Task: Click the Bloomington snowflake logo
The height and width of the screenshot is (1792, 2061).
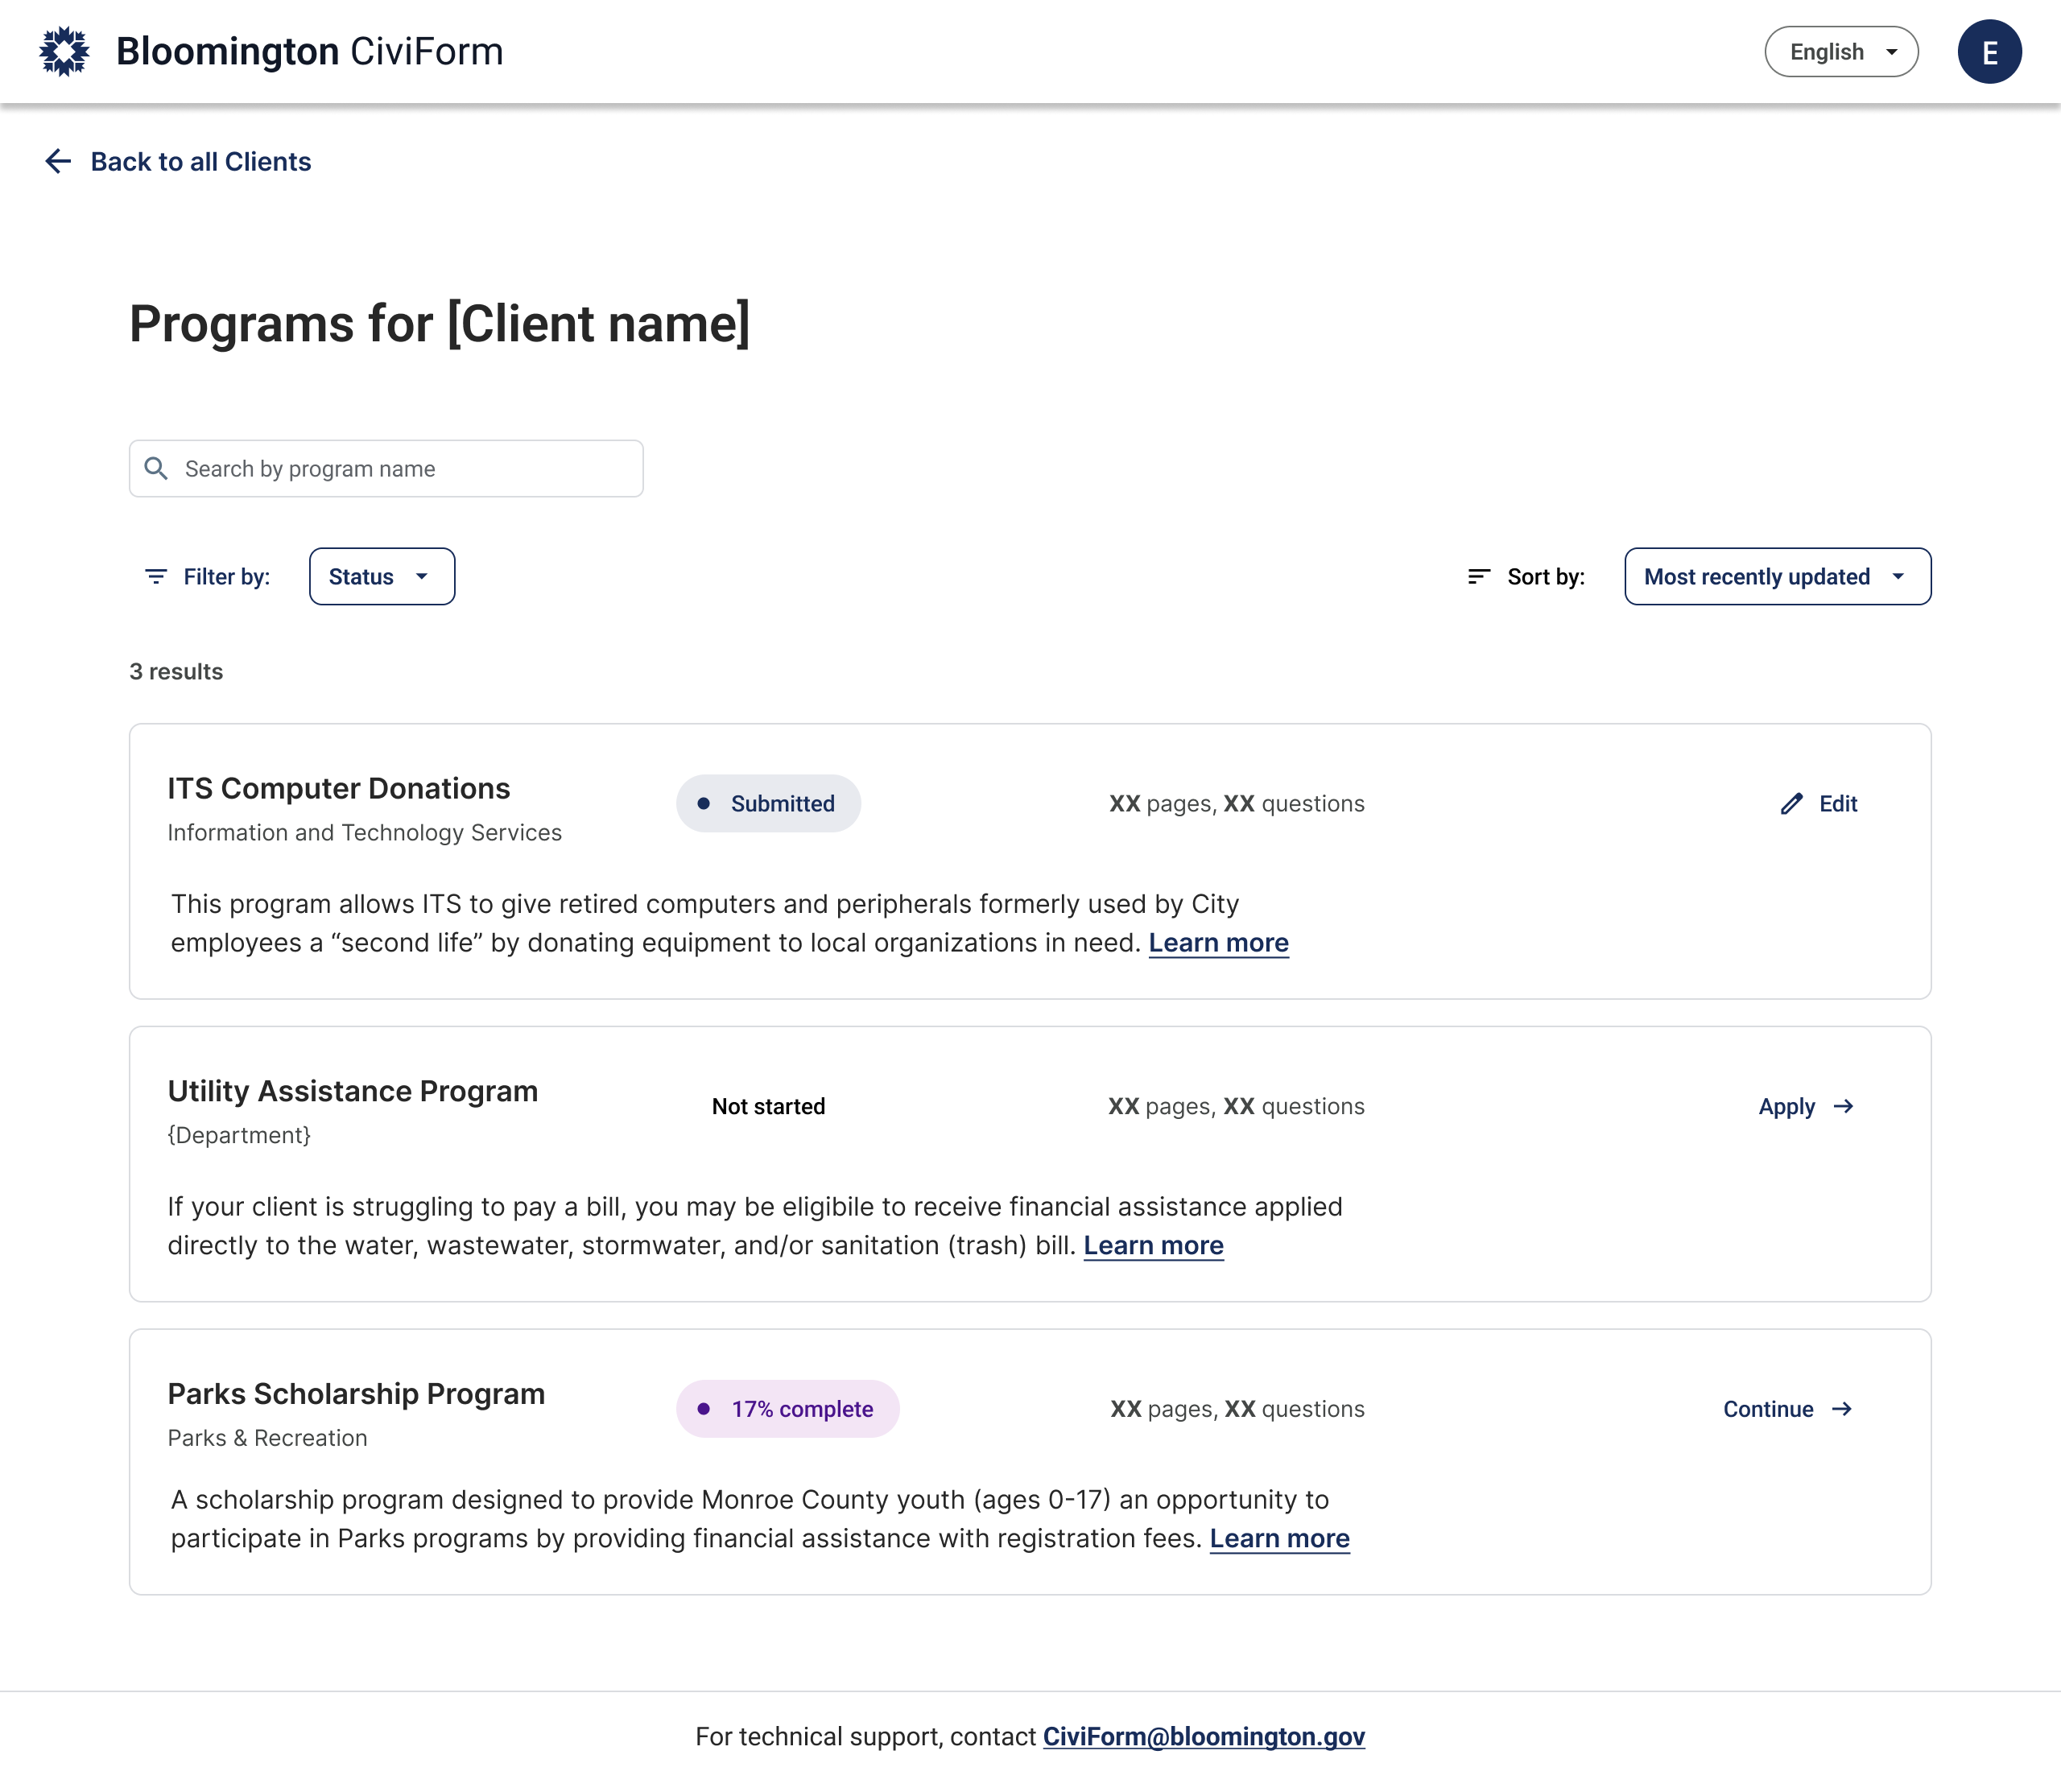Action: (x=64, y=51)
